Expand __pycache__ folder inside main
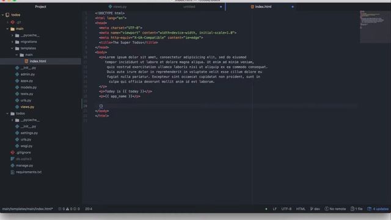 (12, 35)
